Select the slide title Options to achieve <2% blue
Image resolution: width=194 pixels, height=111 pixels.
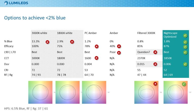(x=35, y=18)
